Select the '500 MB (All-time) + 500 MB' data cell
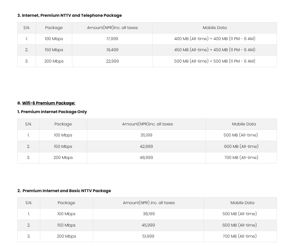The height and width of the screenshot is (246, 291). pos(215,61)
